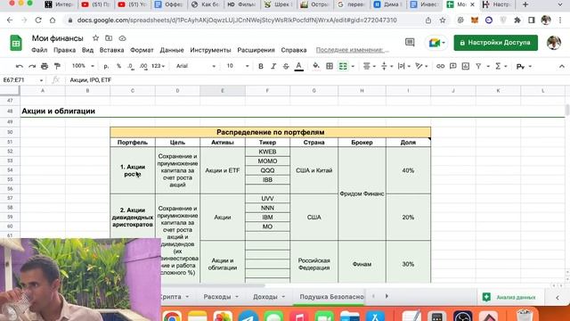
Task: Increase decimal places
Action: [x=143, y=66]
